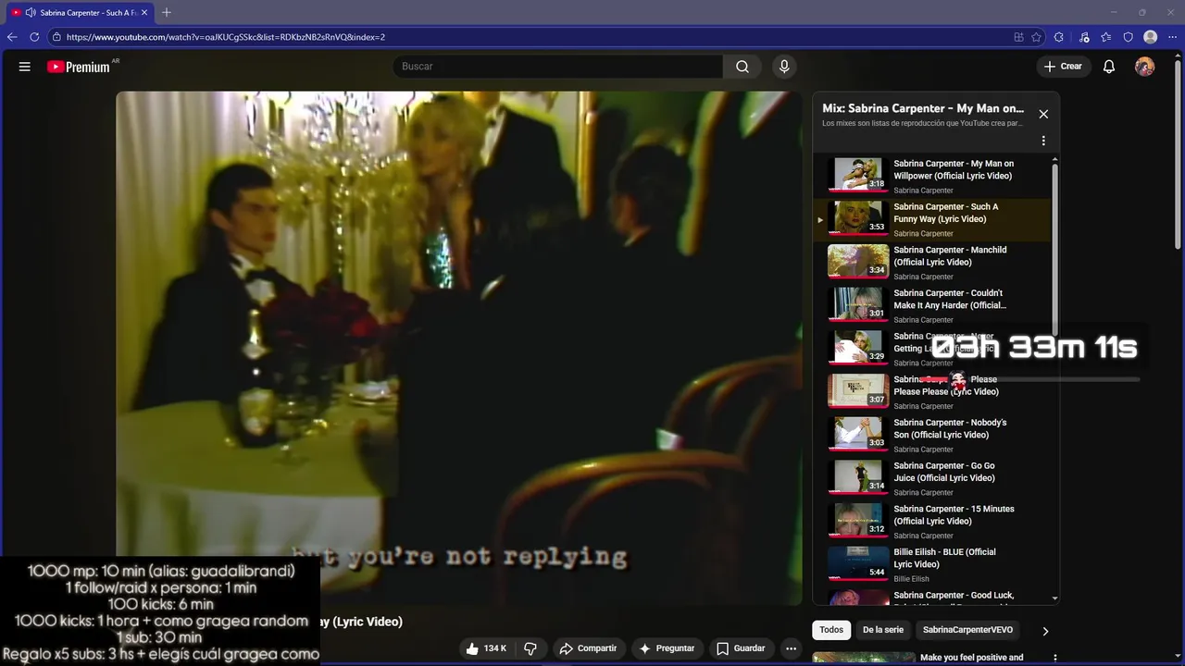Open browser settings ellipsis menu
Image resolution: width=1185 pixels, height=666 pixels.
(1173, 37)
